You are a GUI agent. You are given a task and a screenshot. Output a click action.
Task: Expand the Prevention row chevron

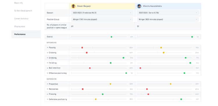click(x=47, y=84)
